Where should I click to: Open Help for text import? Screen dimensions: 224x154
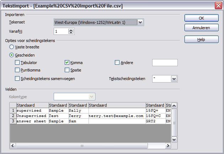pyautogui.click(x=202, y=39)
